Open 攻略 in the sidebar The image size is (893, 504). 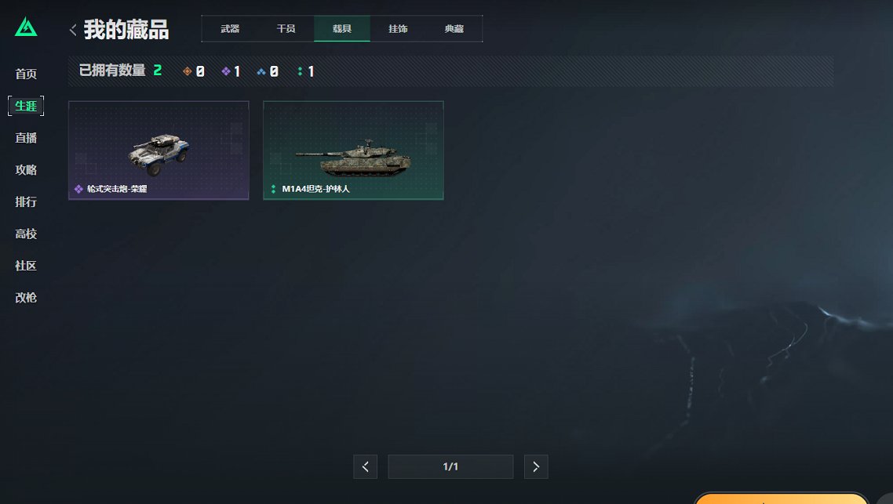click(26, 169)
